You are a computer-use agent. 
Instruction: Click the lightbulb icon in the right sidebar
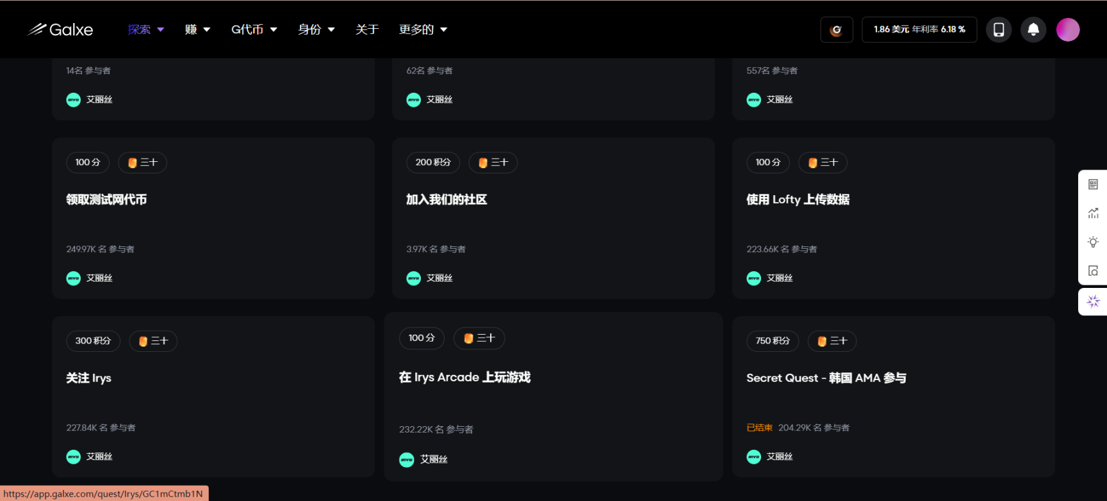(x=1094, y=242)
